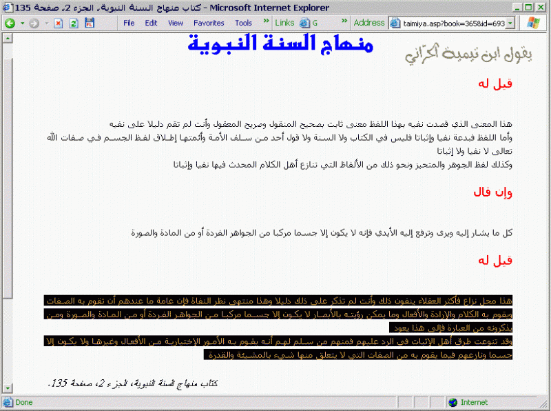The width and height of the screenshot is (551, 411).
Task: Click the G link shortcut in Links bar
Action: point(309,23)
